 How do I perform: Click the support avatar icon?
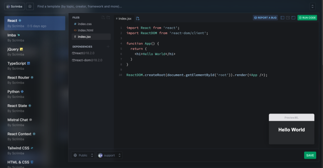click(x=100, y=155)
